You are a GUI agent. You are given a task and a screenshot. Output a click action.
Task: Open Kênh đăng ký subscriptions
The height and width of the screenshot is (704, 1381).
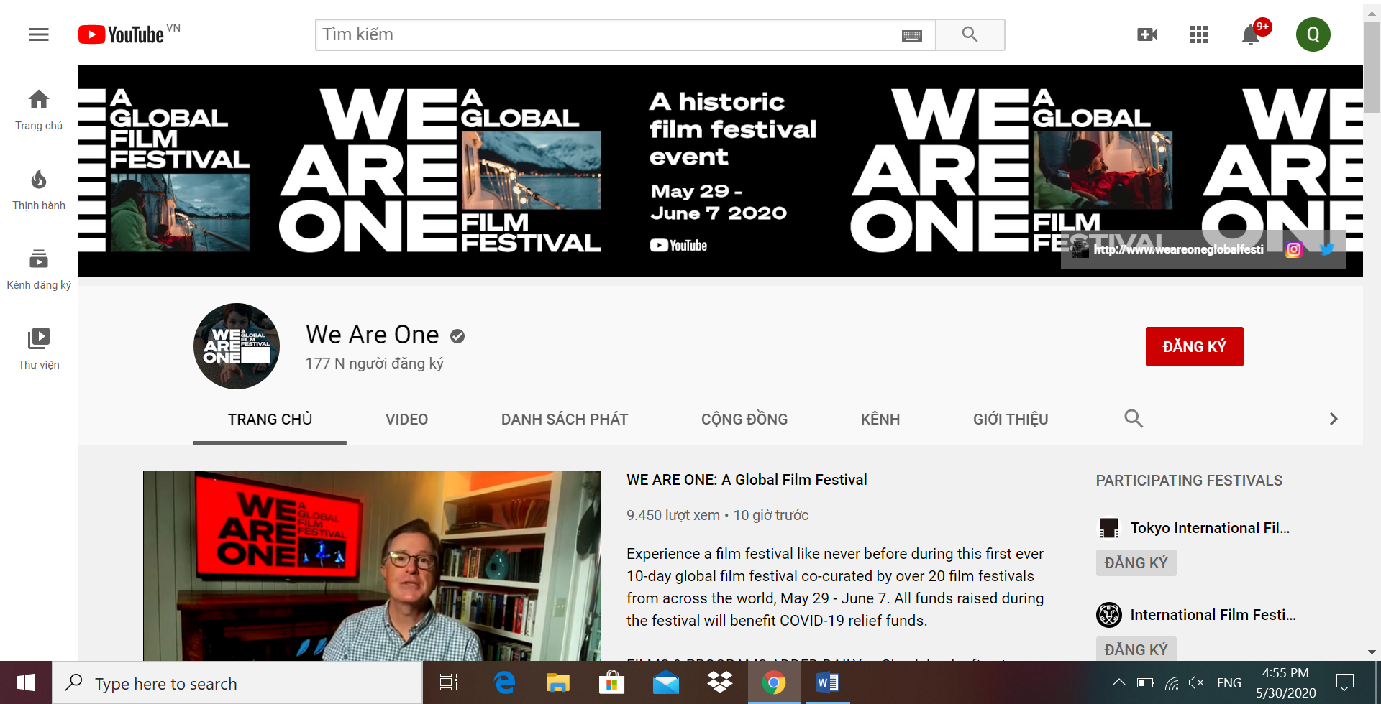(x=39, y=269)
